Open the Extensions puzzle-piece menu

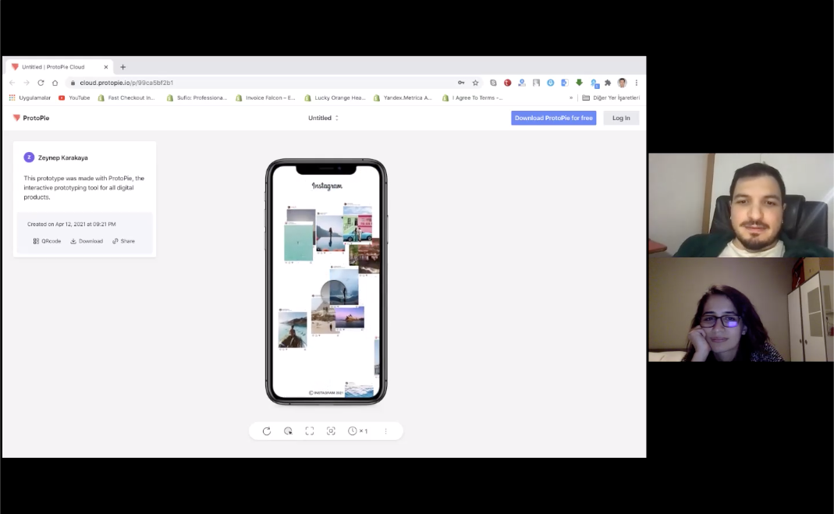[608, 83]
